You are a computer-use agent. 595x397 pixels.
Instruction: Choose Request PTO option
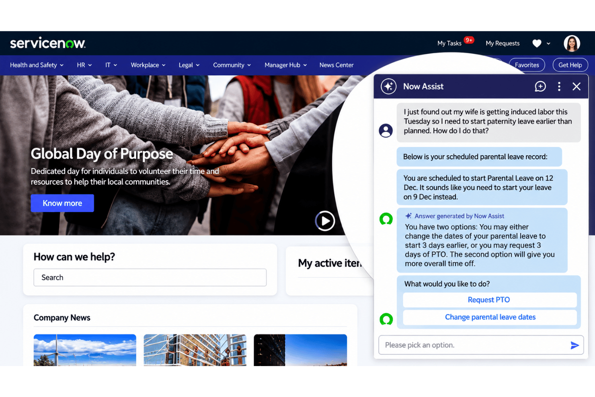(489, 300)
